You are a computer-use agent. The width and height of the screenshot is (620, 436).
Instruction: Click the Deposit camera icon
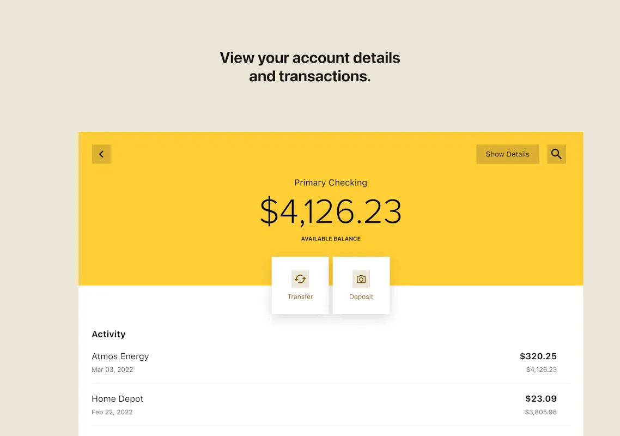click(x=361, y=279)
